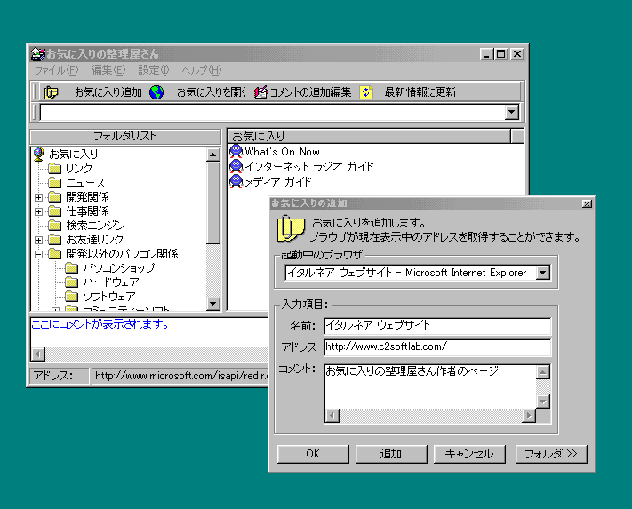Click the ニュース folder icon

point(54,182)
